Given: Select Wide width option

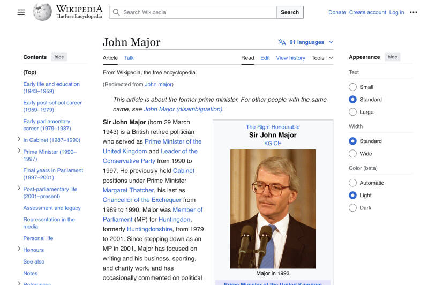Looking at the screenshot, I should click(352, 154).
